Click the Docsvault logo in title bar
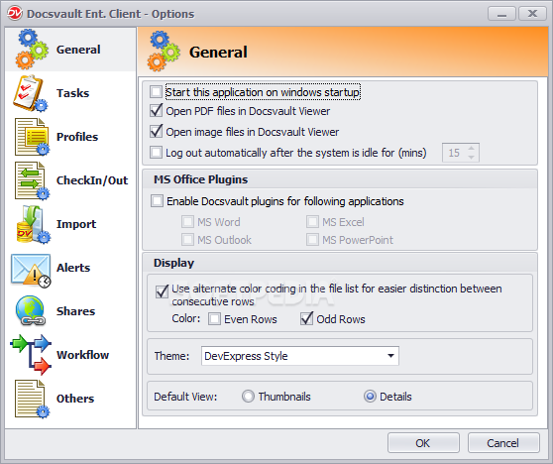 pos(15,14)
